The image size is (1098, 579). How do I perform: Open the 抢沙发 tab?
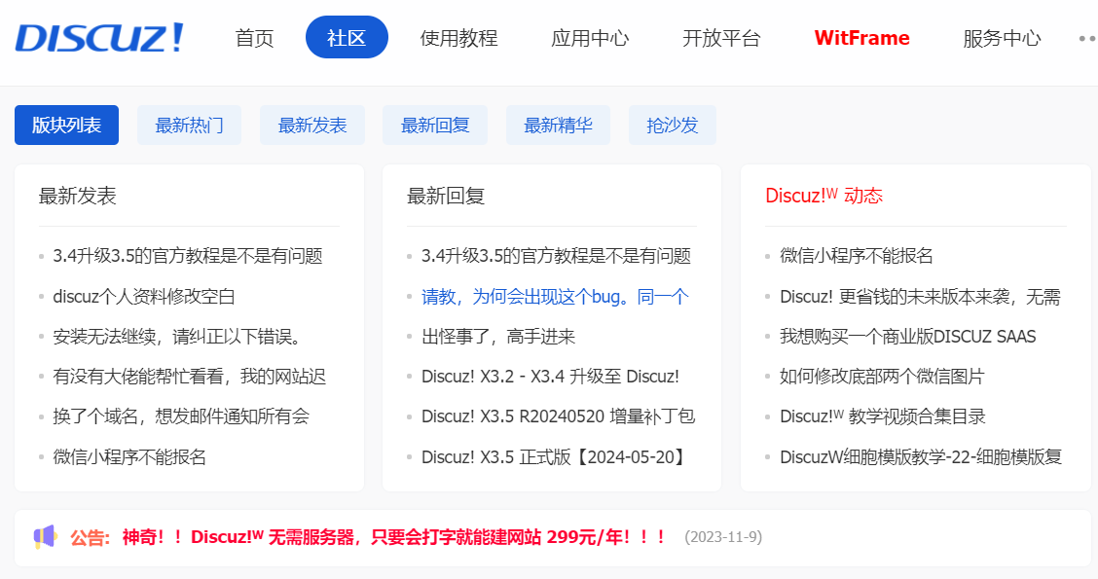tap(672, 125)
